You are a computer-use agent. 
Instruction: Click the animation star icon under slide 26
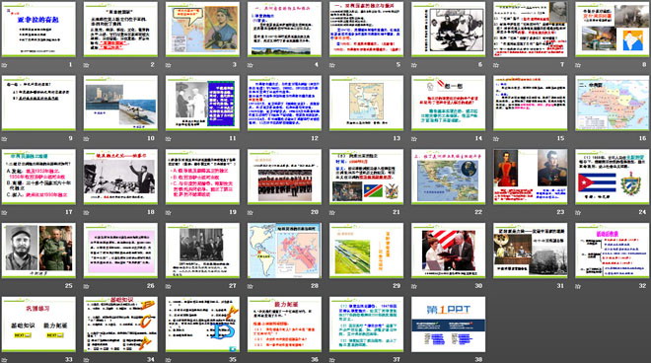pos(87,286)
